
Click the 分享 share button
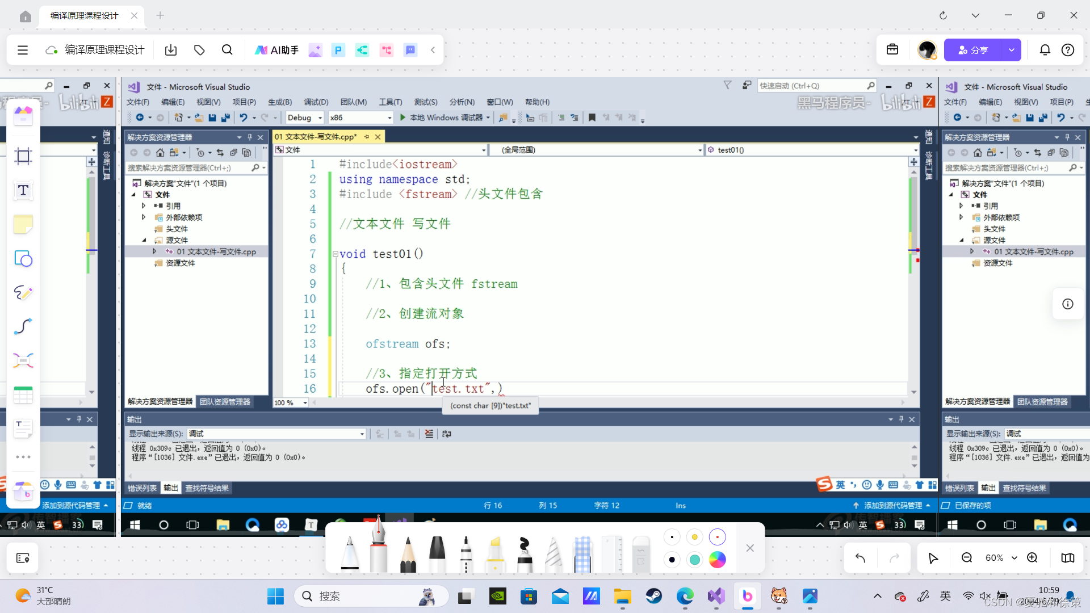973,50
